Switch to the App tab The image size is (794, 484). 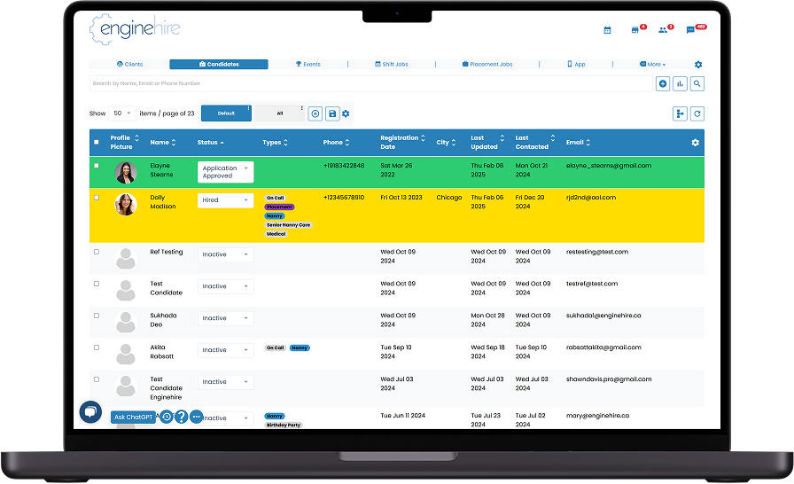pyautogui.click(x=576, y=65)
